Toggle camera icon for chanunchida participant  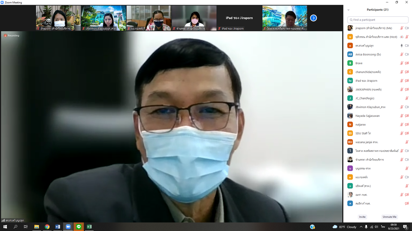point(406,72)
